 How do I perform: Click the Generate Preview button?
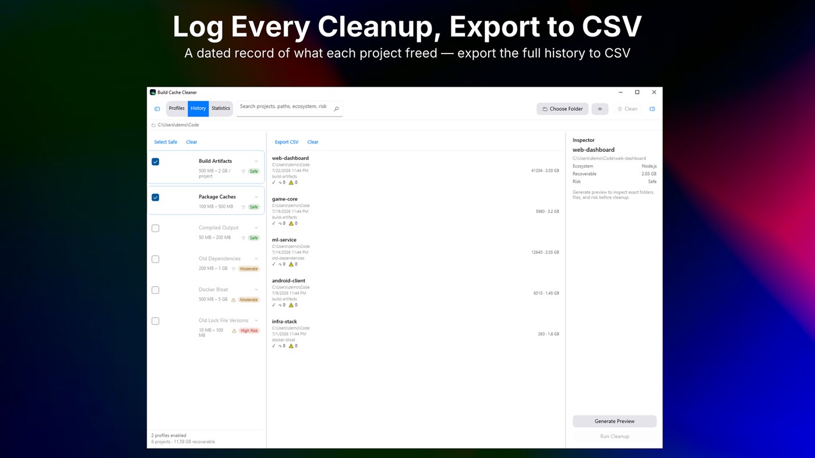(615, 421)
